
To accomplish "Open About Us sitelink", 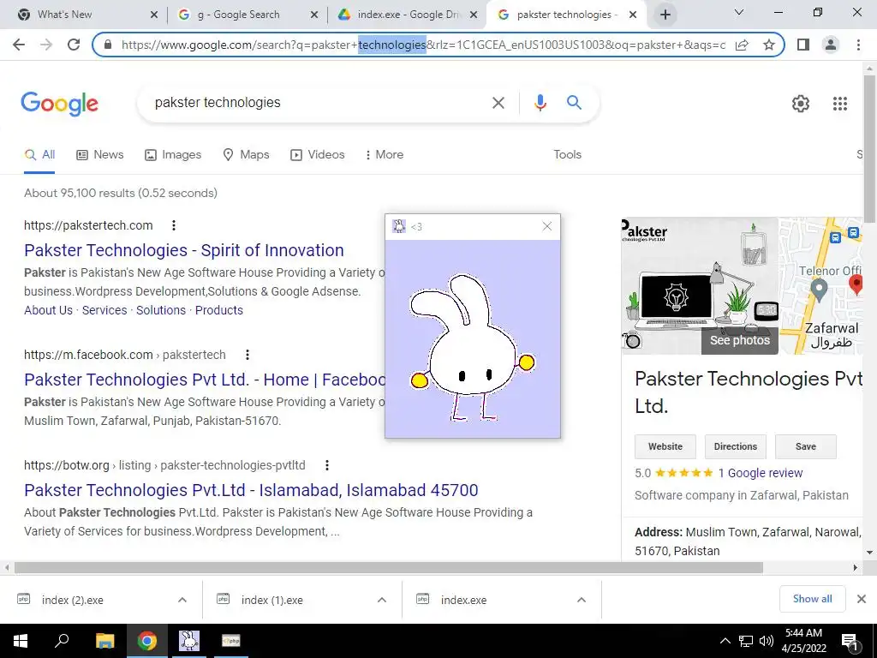I will point(48,310).
